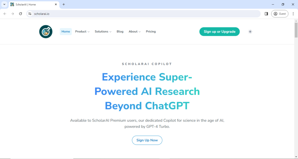The image size is (298, 159).
Task: Click the browser back arrow
Action: pyautogui.click(x=5, y=14)
